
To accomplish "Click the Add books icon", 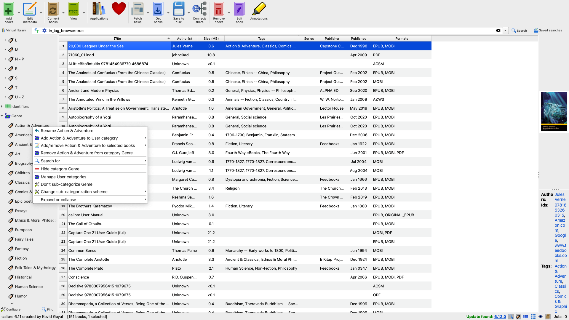I will [x=9, y=10].
